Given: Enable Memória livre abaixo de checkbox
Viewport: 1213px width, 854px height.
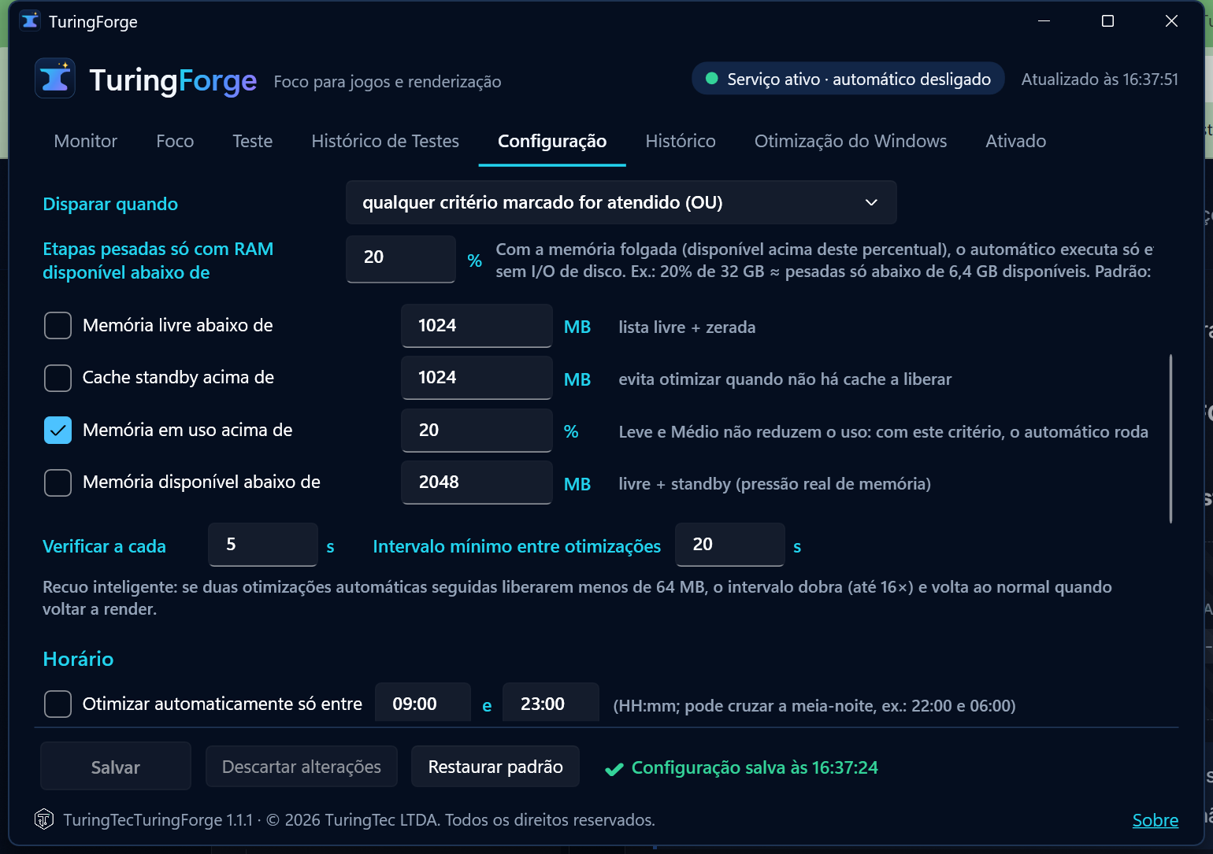Looking at the screenshot, I should point(57,325).
